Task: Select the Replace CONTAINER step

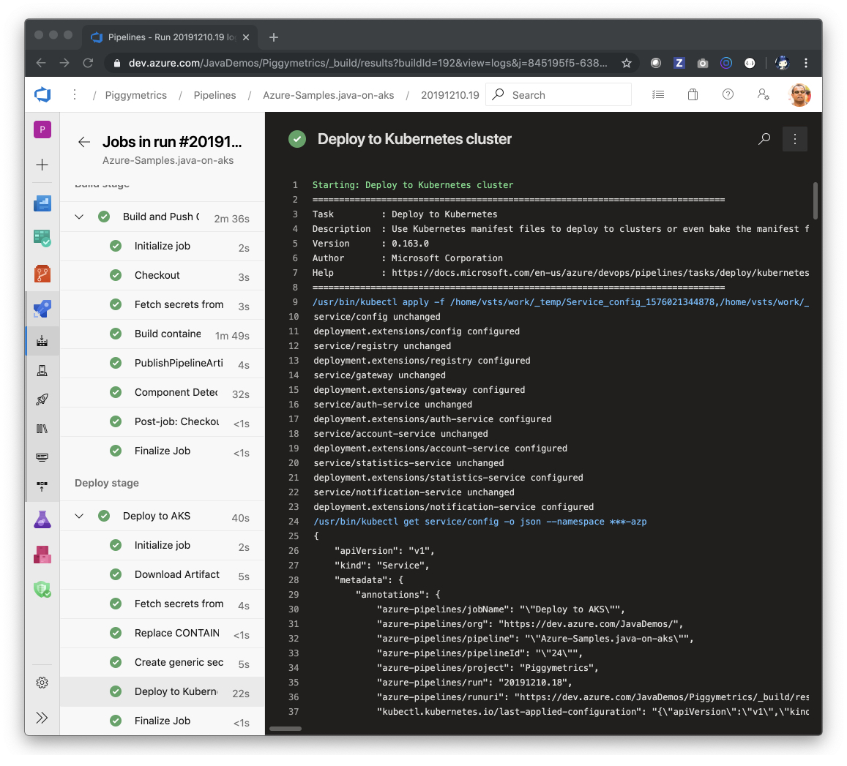Action: [x=162, y=634]
